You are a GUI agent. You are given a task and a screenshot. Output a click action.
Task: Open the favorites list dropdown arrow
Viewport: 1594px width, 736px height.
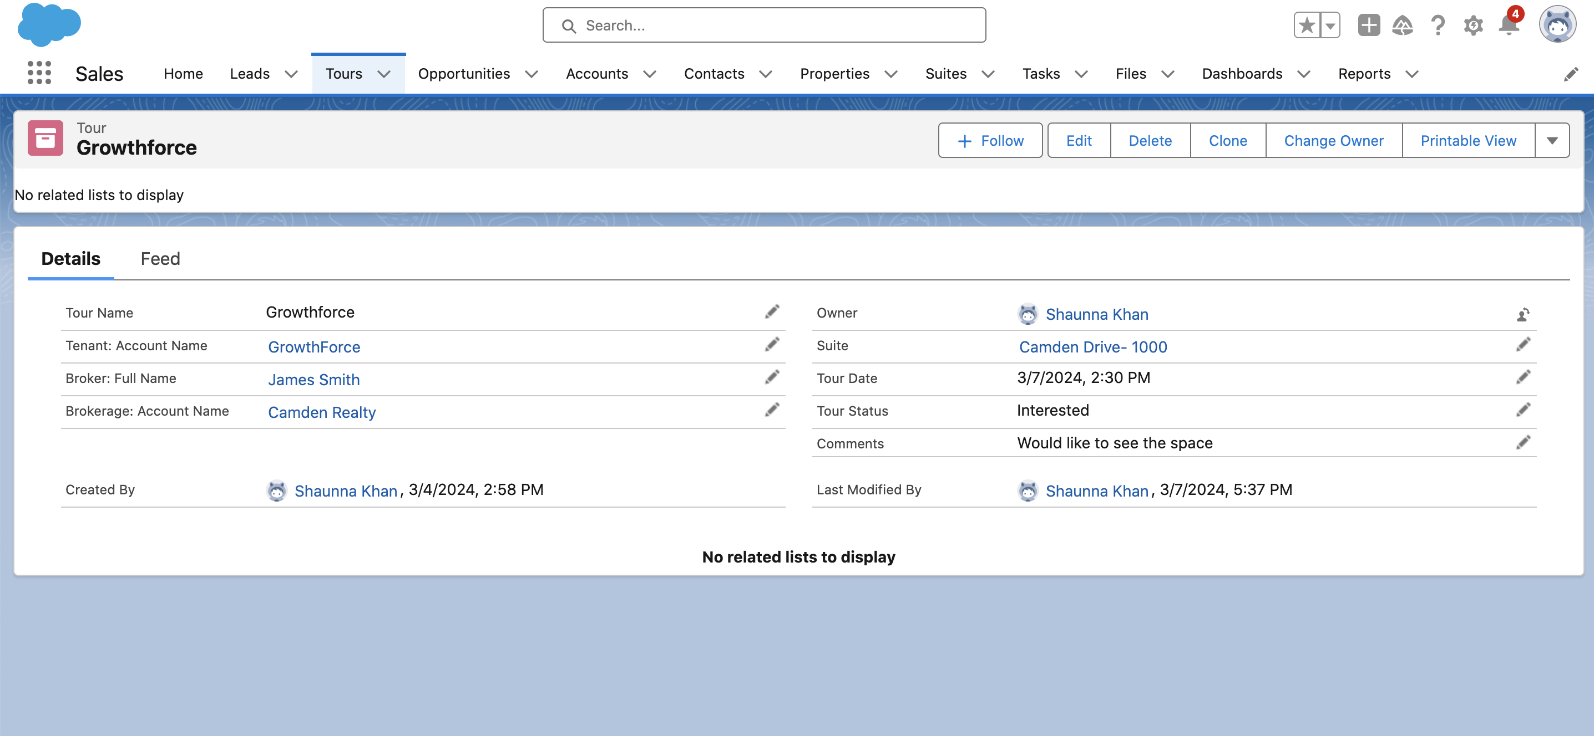tap(1330, 25)
